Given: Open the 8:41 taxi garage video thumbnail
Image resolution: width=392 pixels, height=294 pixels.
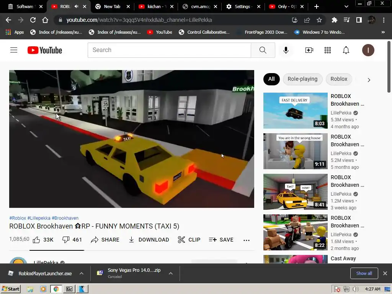Looking at the screenshot, I should click(x=295, y=192).
